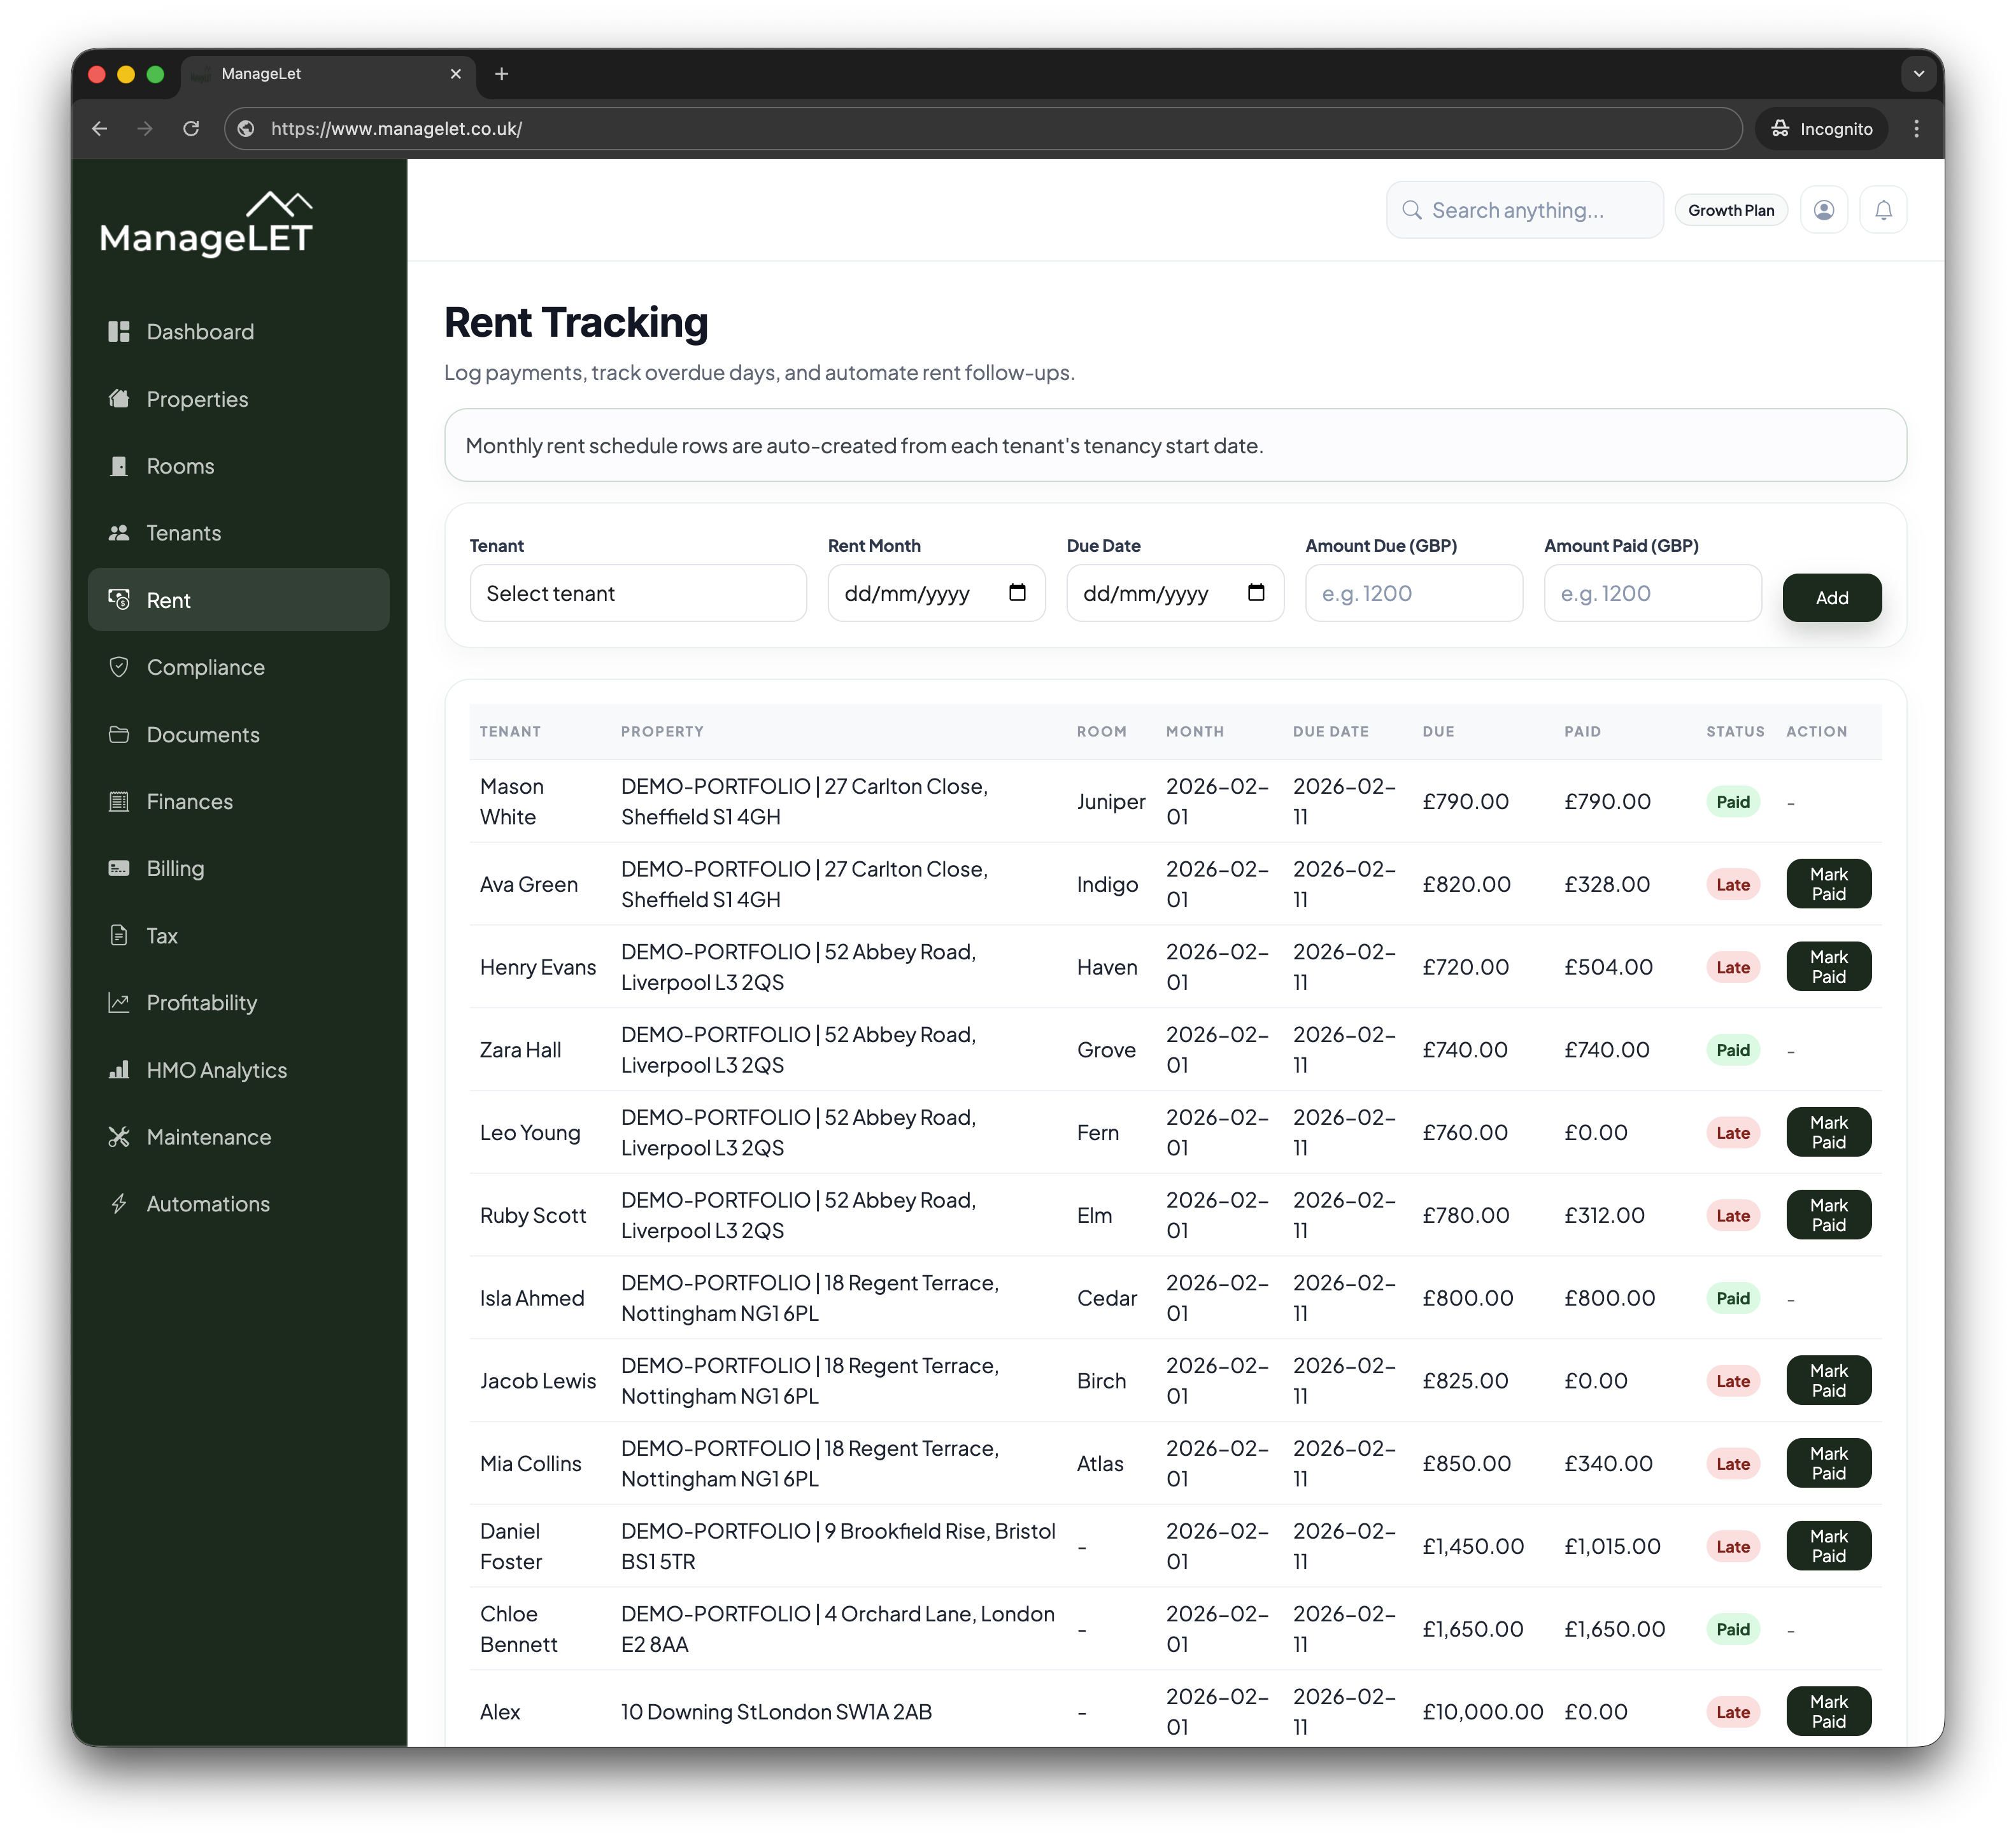Trigger Automations via the lightning bolt icon
The image size is (2016, 1841).
(x=120, y=1203)
